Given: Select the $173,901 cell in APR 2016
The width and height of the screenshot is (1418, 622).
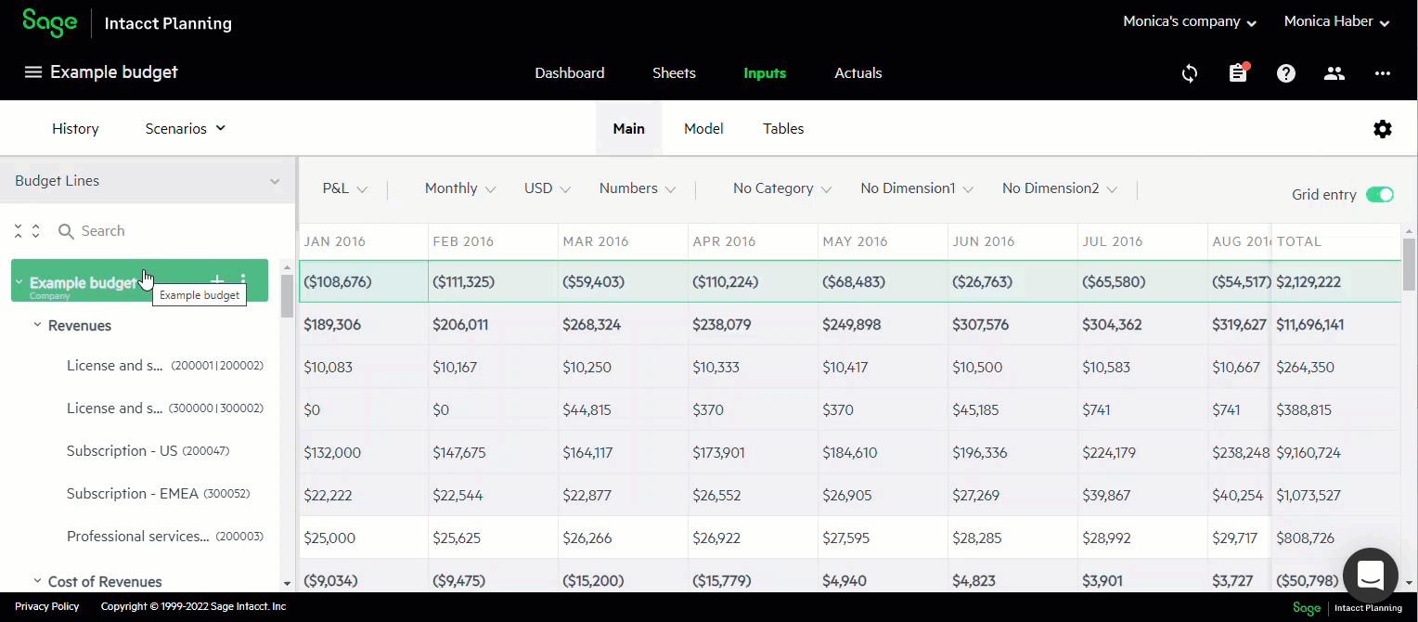Looking at the screenshot, I should [x=753, y=452].
